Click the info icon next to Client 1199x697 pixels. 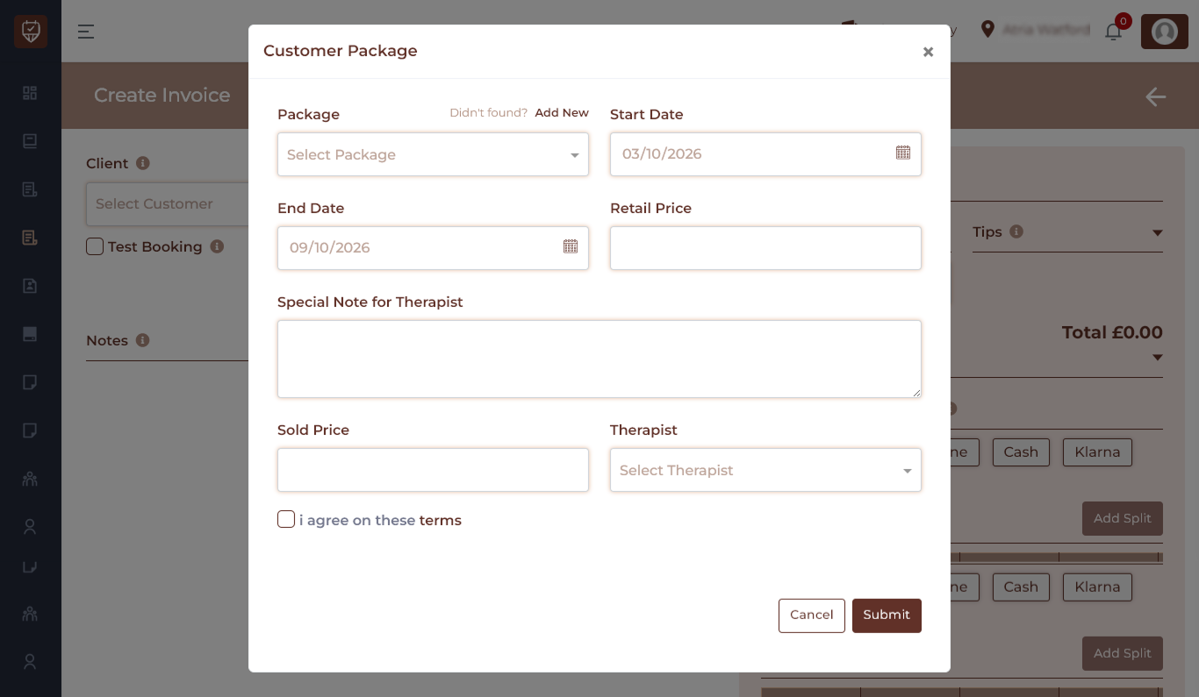point(143,163)
